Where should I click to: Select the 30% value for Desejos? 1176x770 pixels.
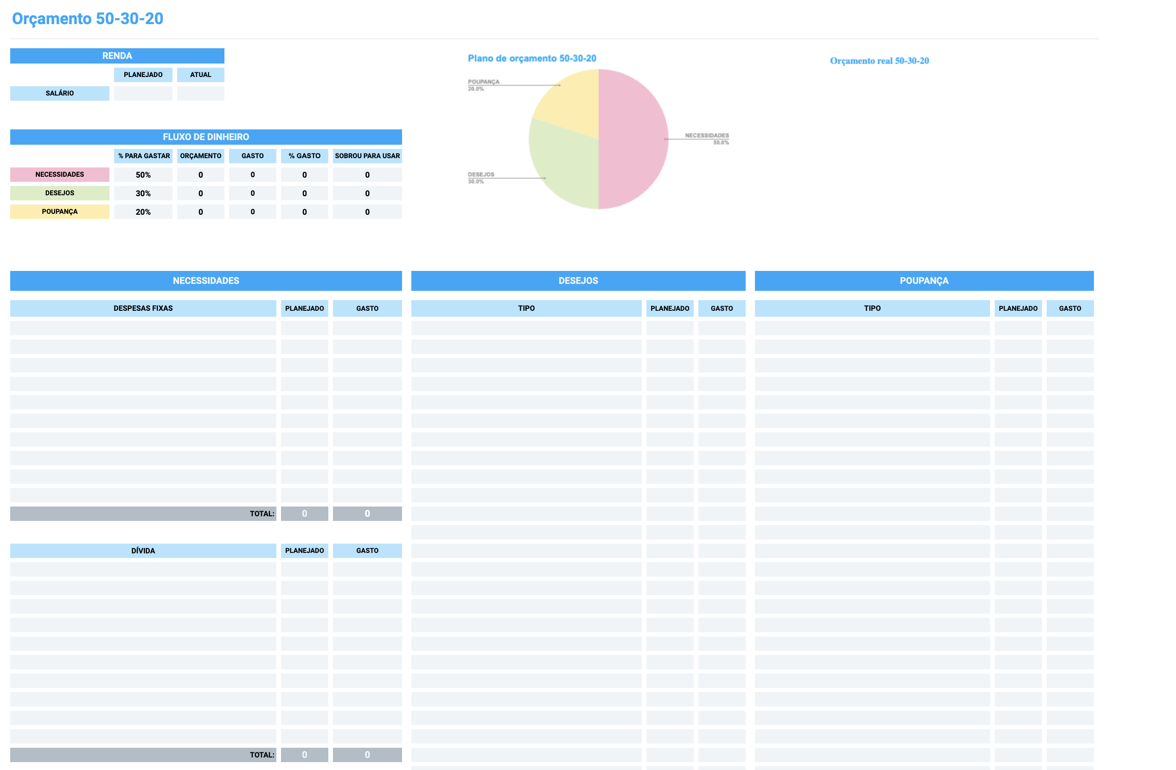pyautogui.click(x=143, y=193)
